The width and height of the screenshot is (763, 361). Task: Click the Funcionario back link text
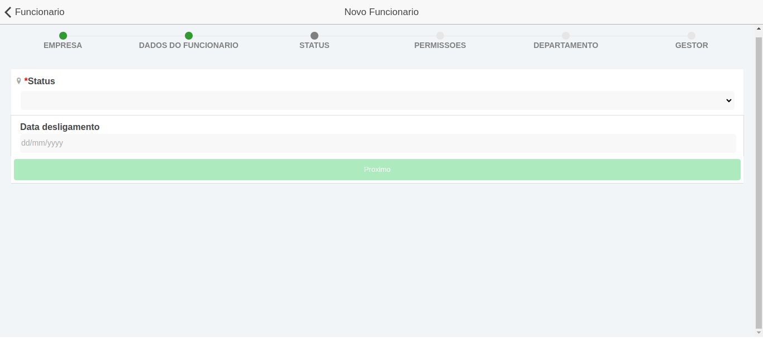[x=40, y=12]
